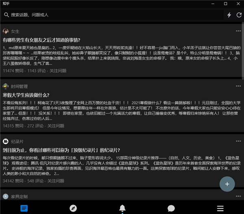
Task: Read the answer excerpt starting with md原来夏天
Action: point(122,56)
